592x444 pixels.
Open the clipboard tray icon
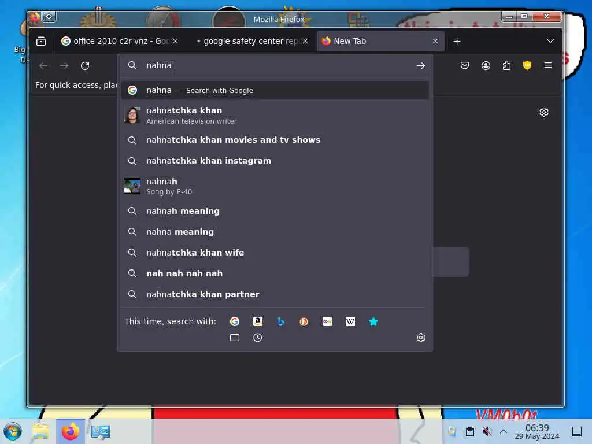[469, 431]
